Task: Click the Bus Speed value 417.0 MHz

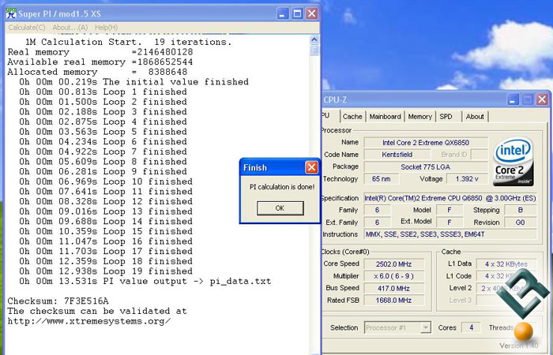Action: click(x=393, y=289)
